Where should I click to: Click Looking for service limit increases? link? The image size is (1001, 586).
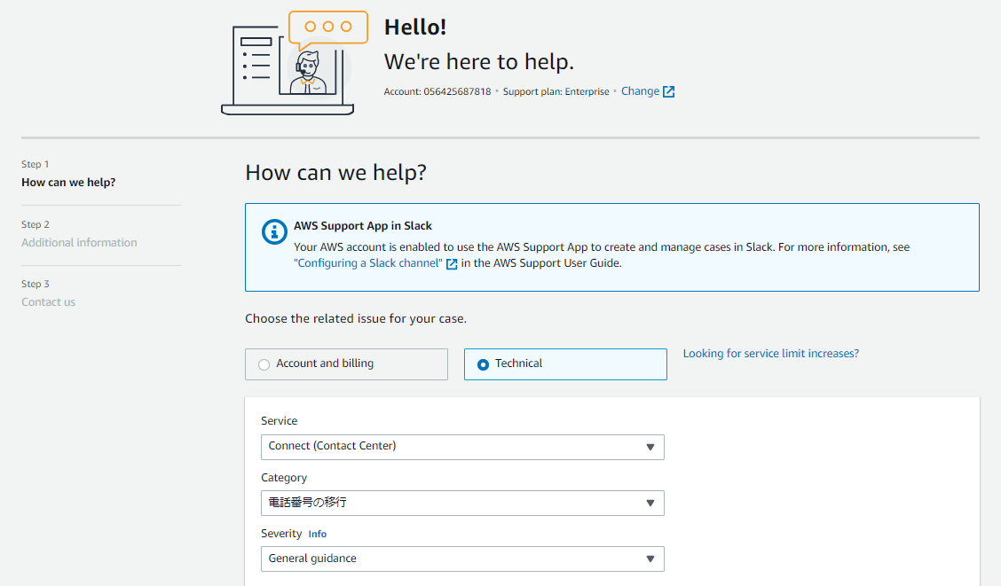click(x=770, y=353)
